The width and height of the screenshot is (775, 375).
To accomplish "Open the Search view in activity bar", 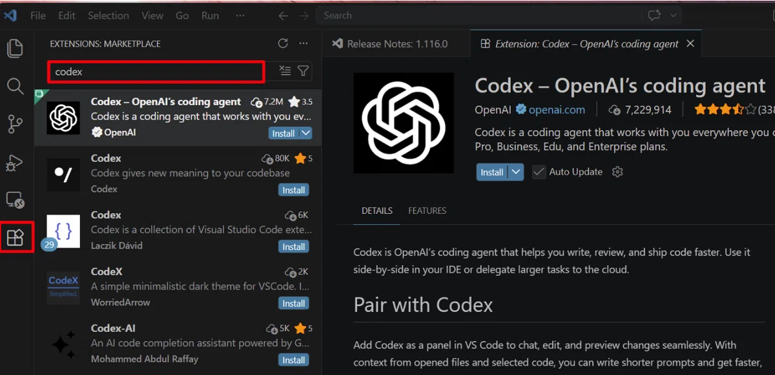I will 15,86.
